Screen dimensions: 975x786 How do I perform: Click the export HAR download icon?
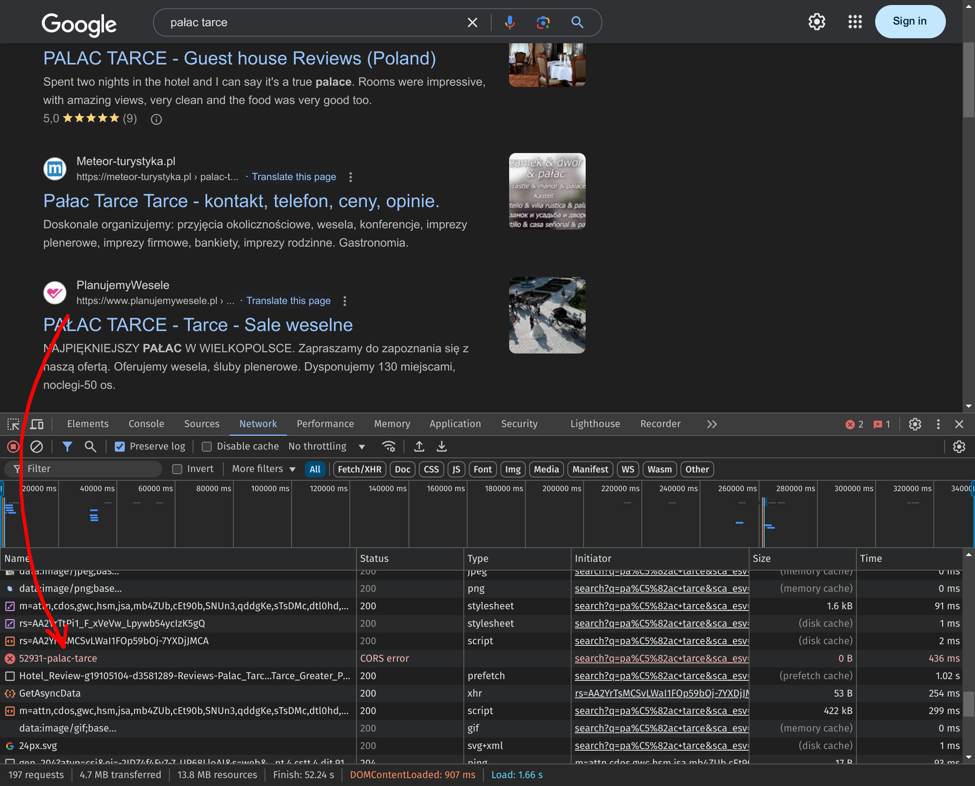click(x=441, y=446)
